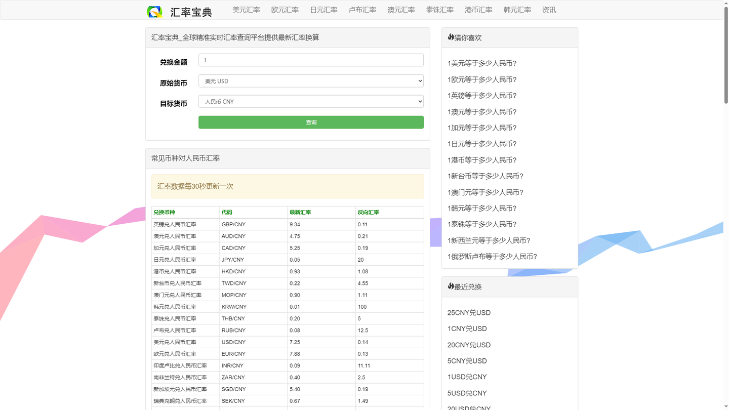Click 新台币兑人民币汇率 in the table
Viewport: 729px width, 410px height.
177,283
